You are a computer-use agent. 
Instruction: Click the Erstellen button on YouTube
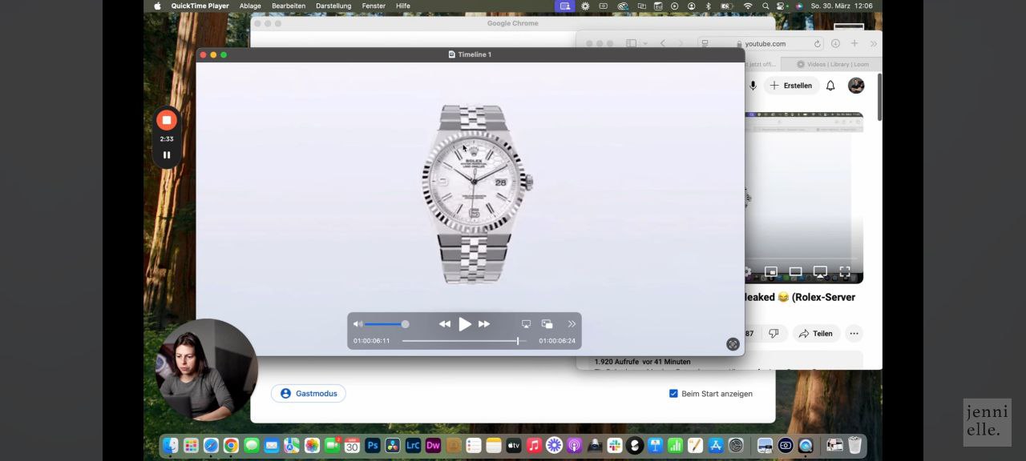tap(790, 86)
